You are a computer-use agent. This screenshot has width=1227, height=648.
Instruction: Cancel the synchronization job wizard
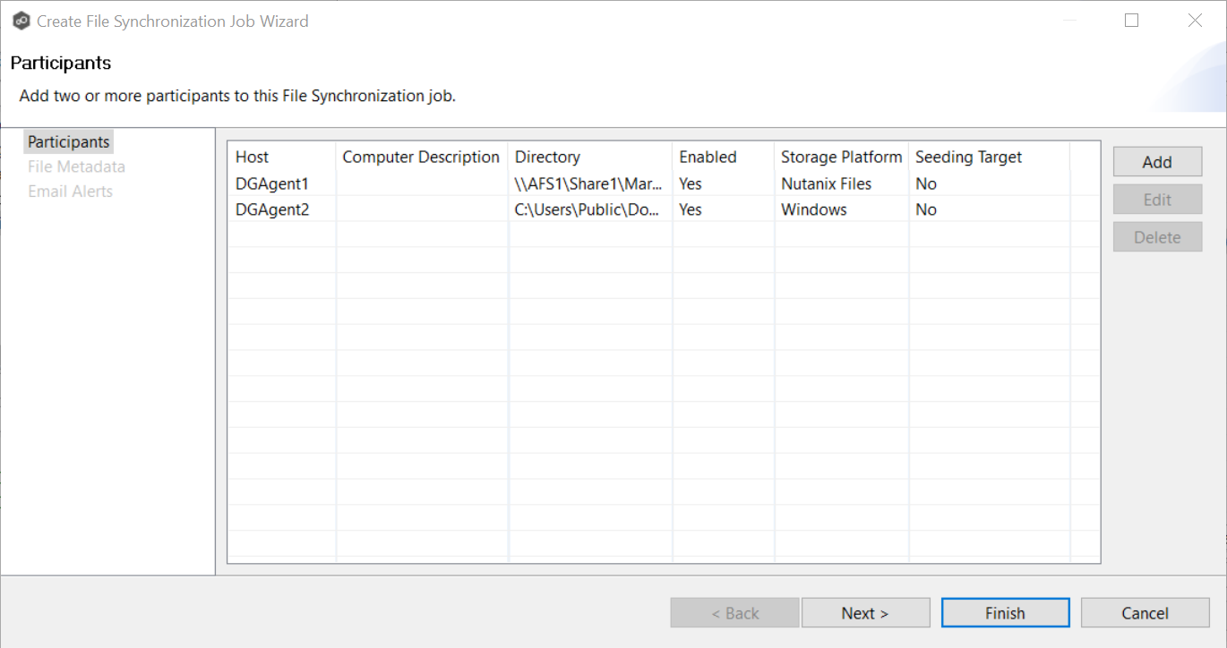pyautogui.click(x=1145, y=613)
